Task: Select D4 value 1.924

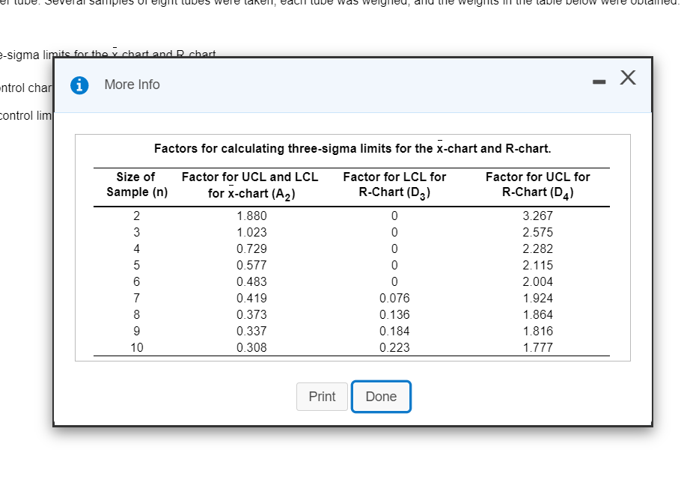Action: click(537, 299)
